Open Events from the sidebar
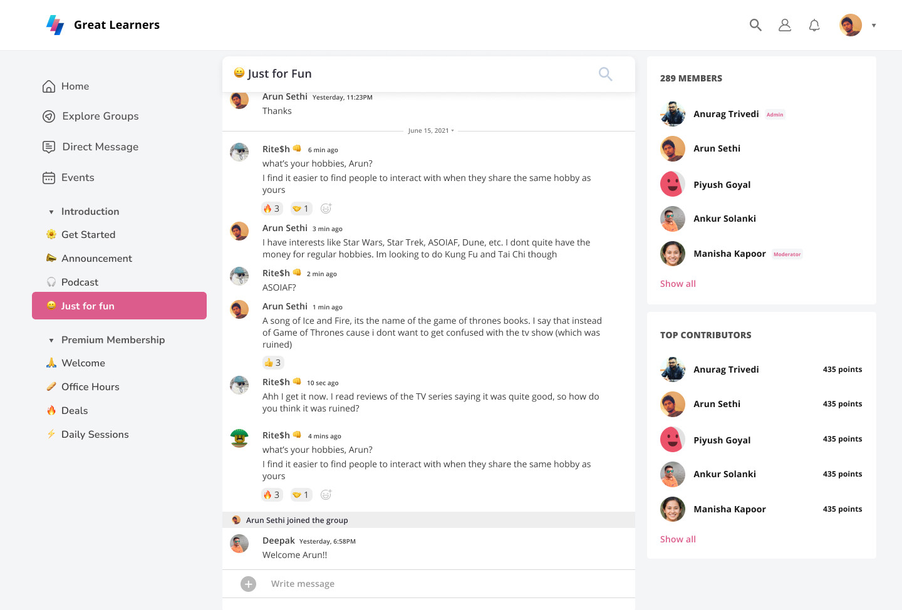902x610 pixels. click(x=78, y=178)
